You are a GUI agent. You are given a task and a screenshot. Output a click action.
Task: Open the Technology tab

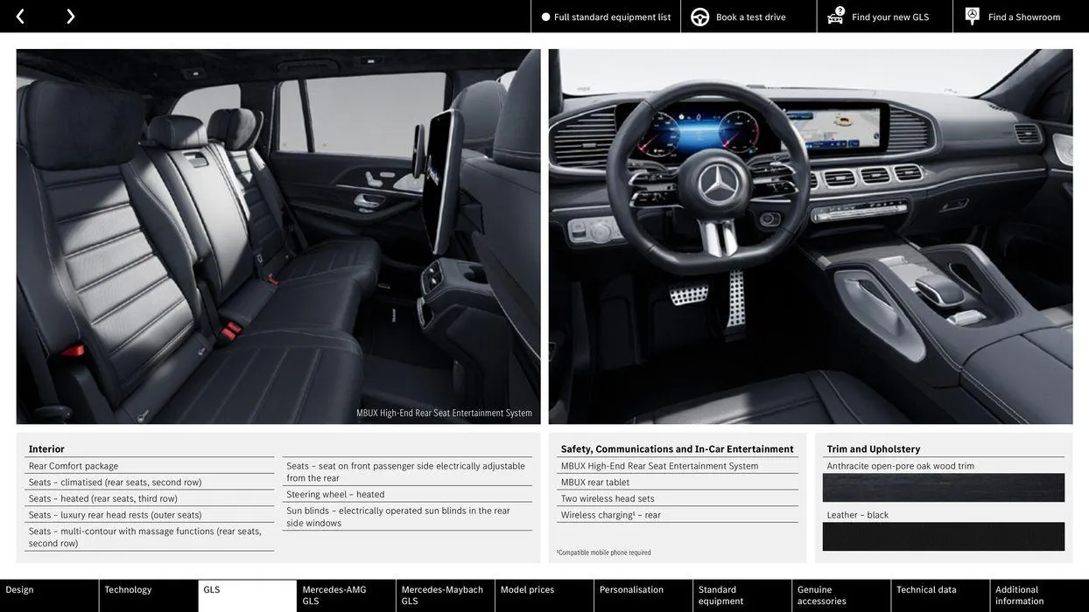pyautogui.click(x=128, y=588)
